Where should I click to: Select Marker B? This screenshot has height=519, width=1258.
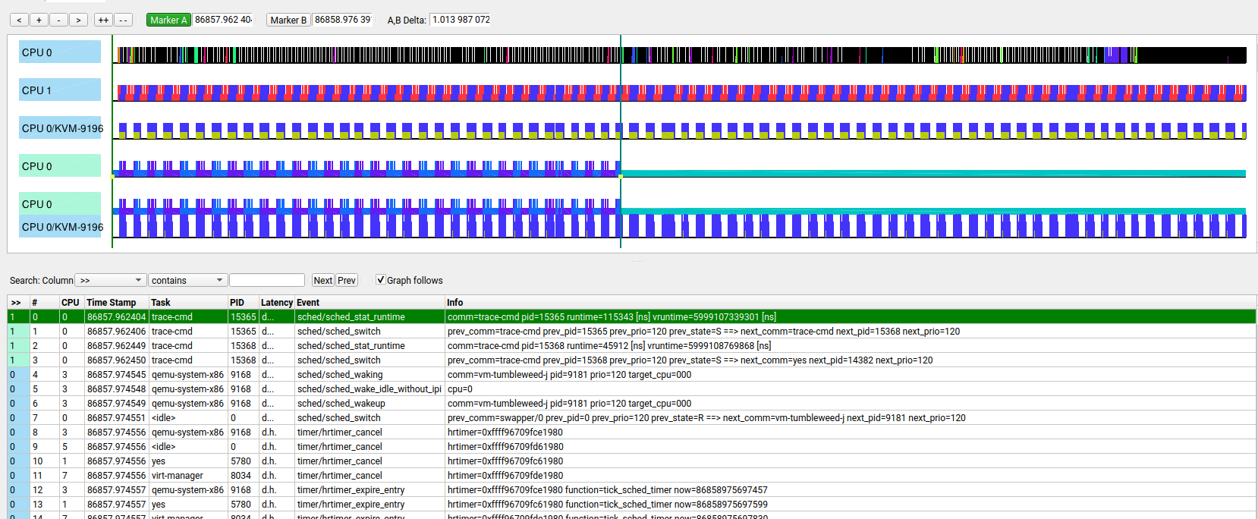(x=288, y=20)
